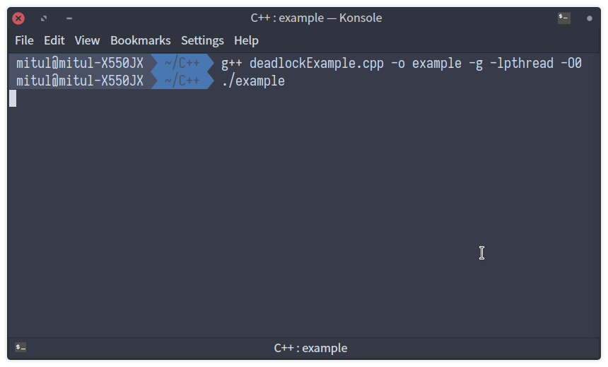
Task: Minimize the window using the dash icon
Action: click(x=69, y=18)
